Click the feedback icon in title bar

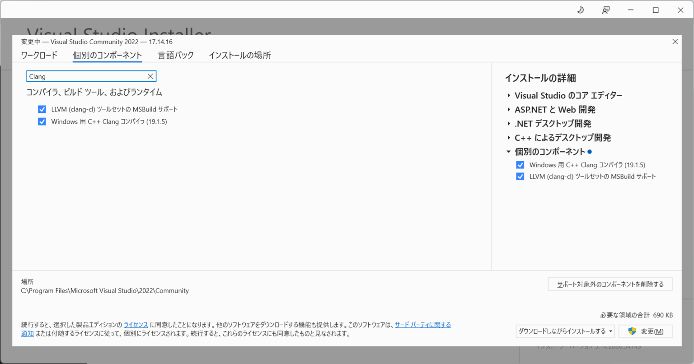(x=606, y=10)
